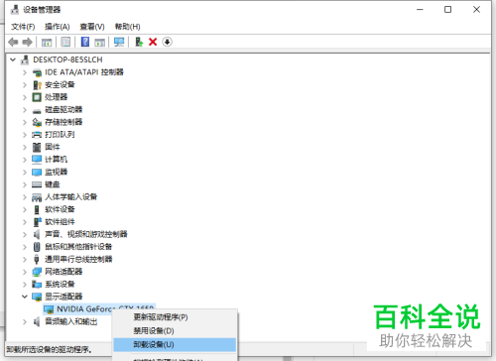Maximize the 设备管理器 window
This screenshot has height=361, width=496.
coord(447,10)
